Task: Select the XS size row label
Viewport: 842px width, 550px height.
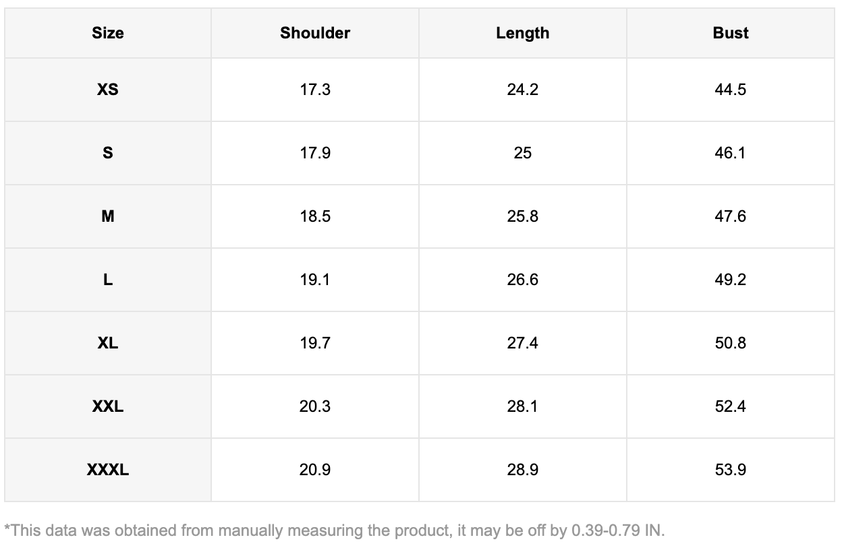Action: (108, 90)
